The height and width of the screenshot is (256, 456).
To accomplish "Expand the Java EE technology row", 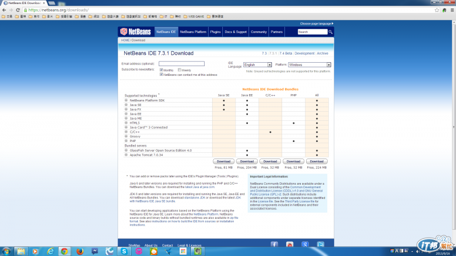I will (126, 113).
